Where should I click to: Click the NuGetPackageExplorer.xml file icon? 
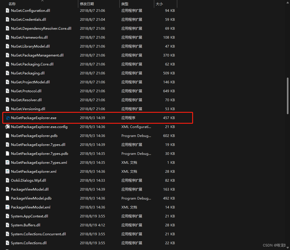point(7,171)
